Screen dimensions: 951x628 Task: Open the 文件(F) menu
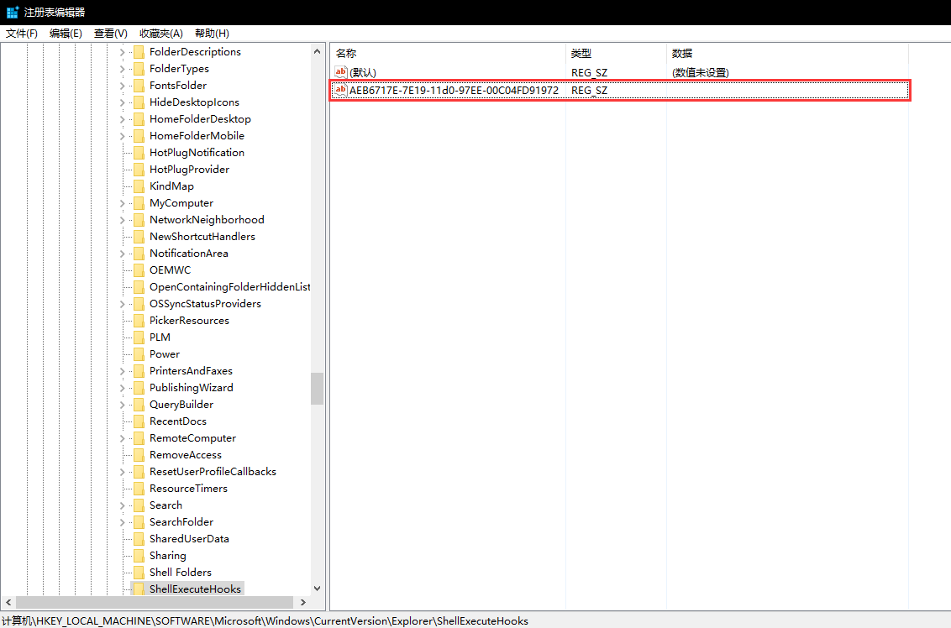(x=22, y=34)
